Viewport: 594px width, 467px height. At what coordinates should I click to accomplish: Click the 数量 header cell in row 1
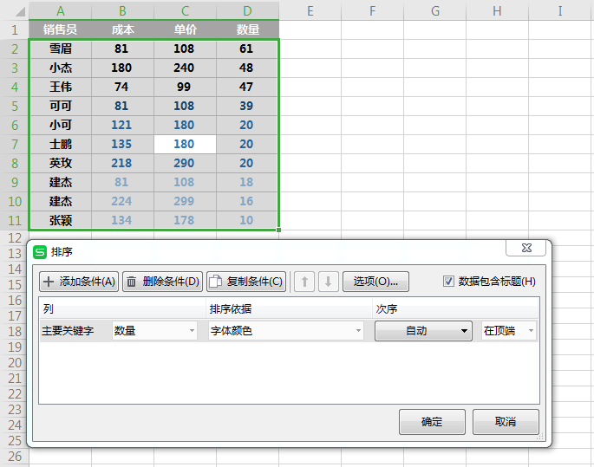point(247,29)
